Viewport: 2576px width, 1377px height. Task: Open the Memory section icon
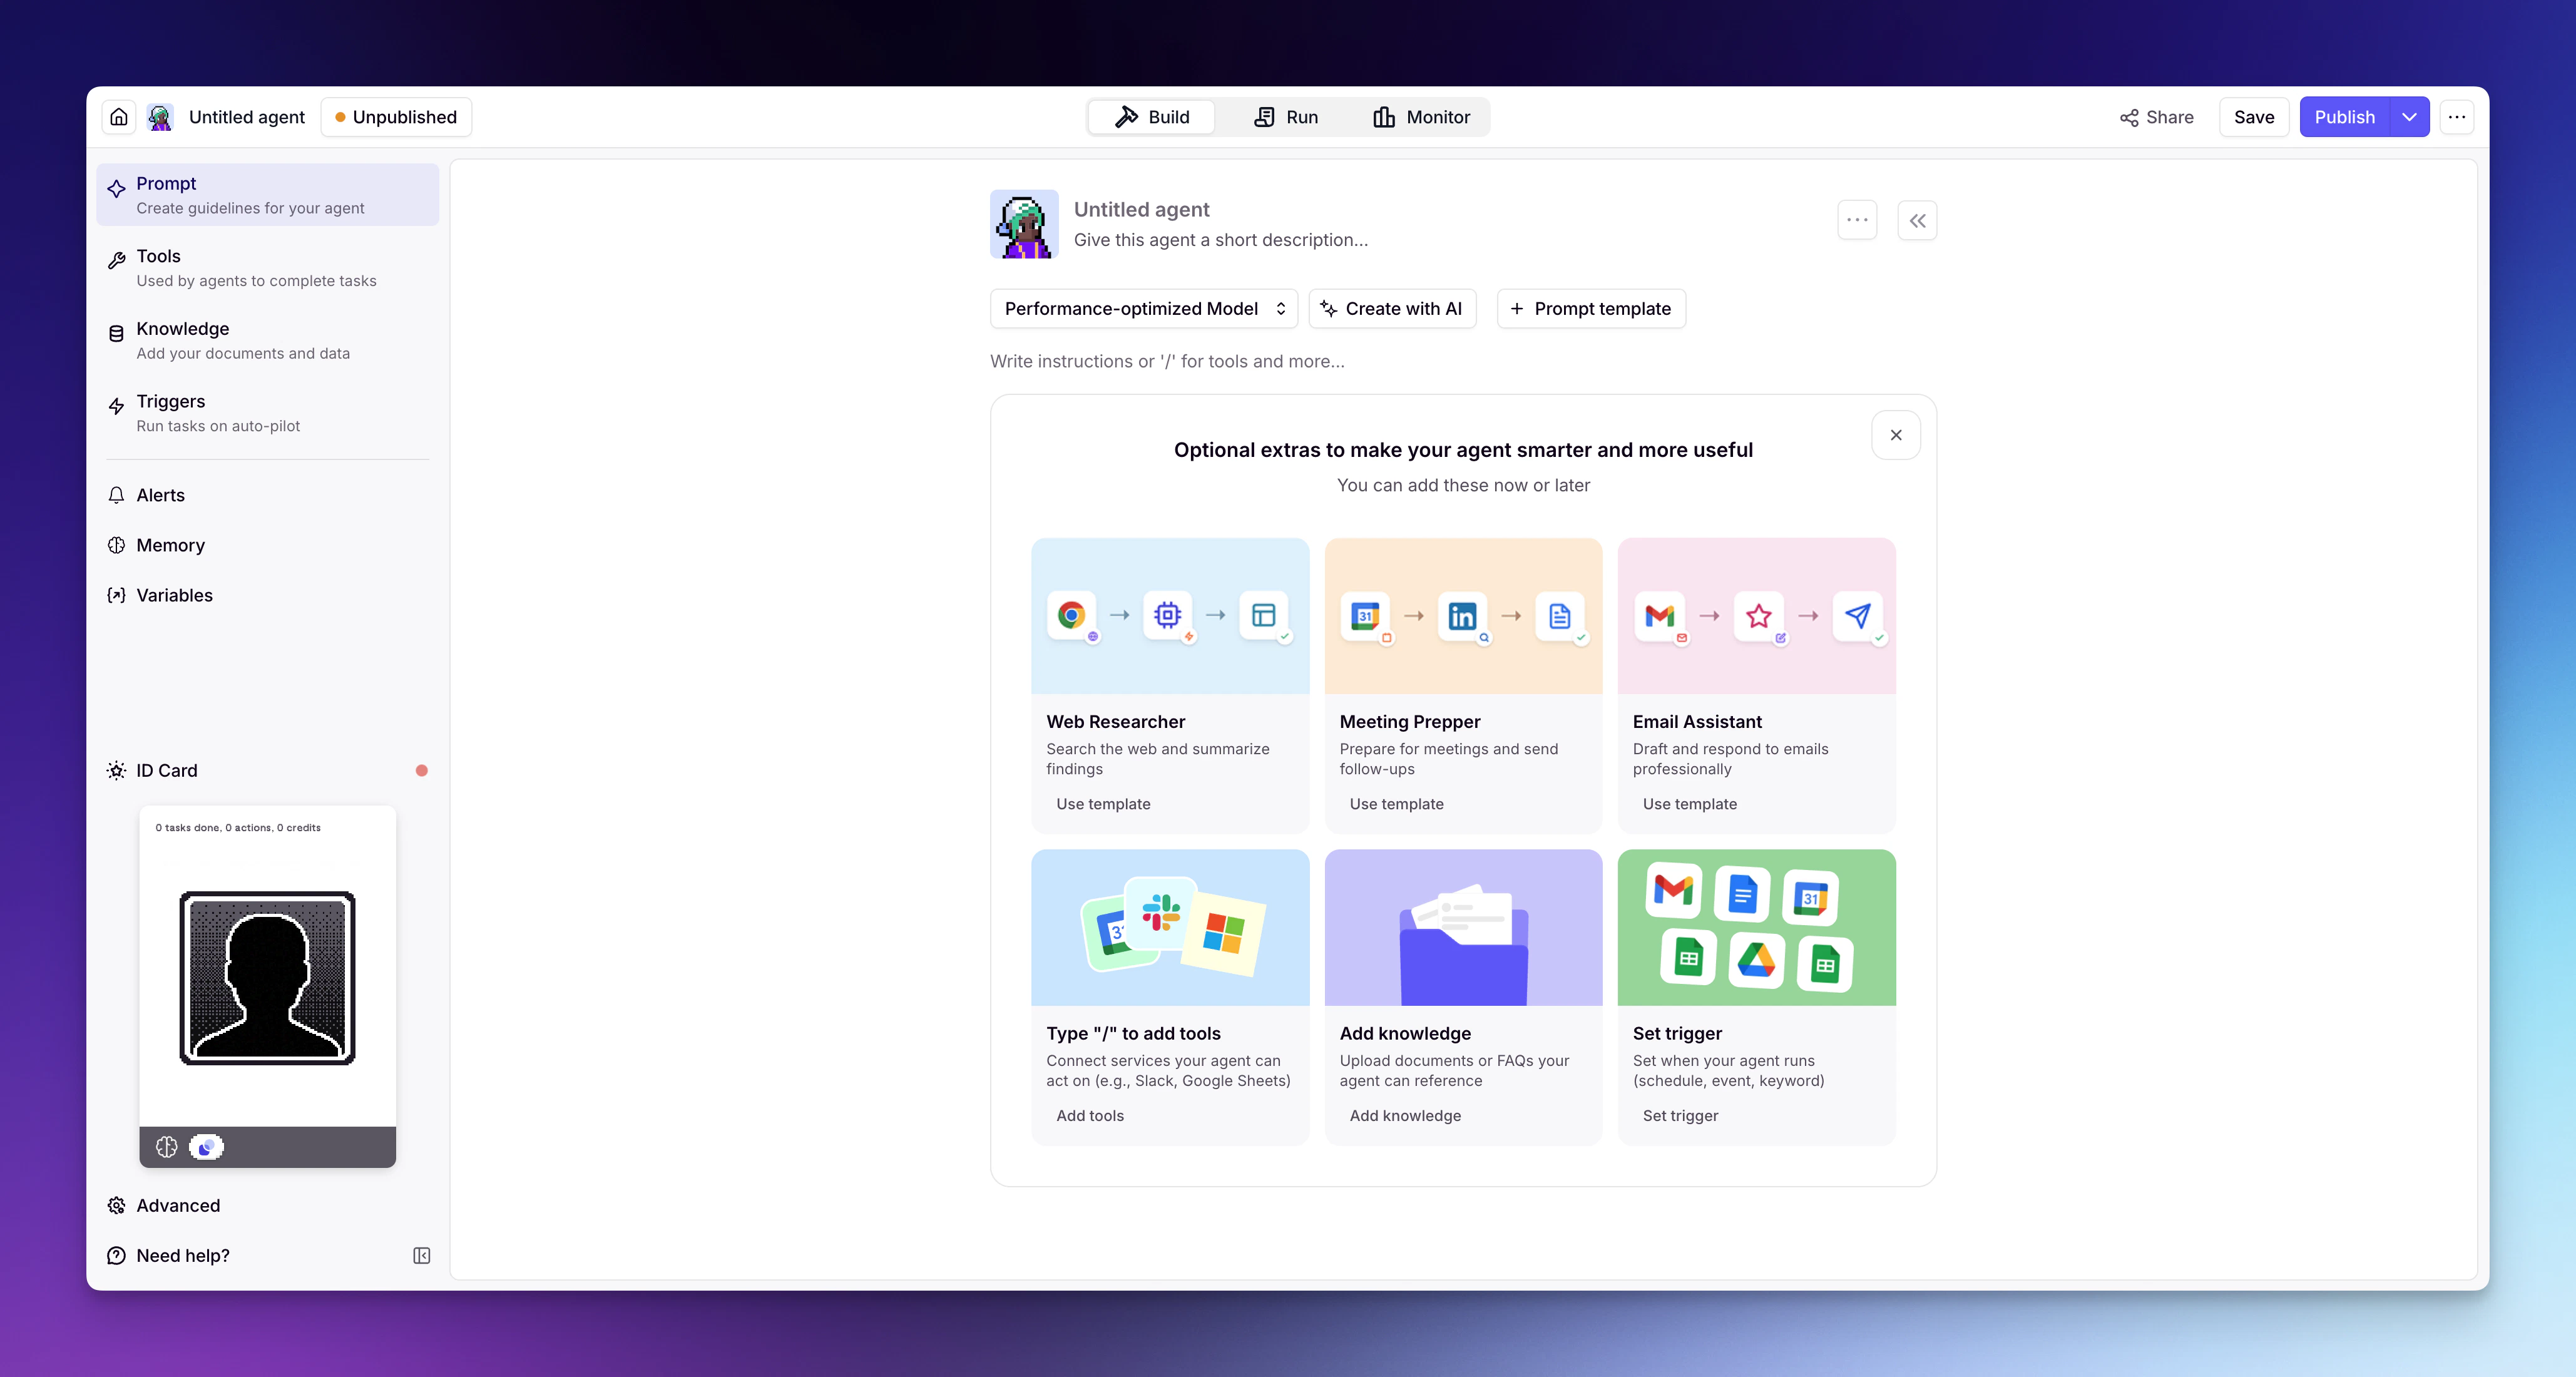[x=117, y=545]
